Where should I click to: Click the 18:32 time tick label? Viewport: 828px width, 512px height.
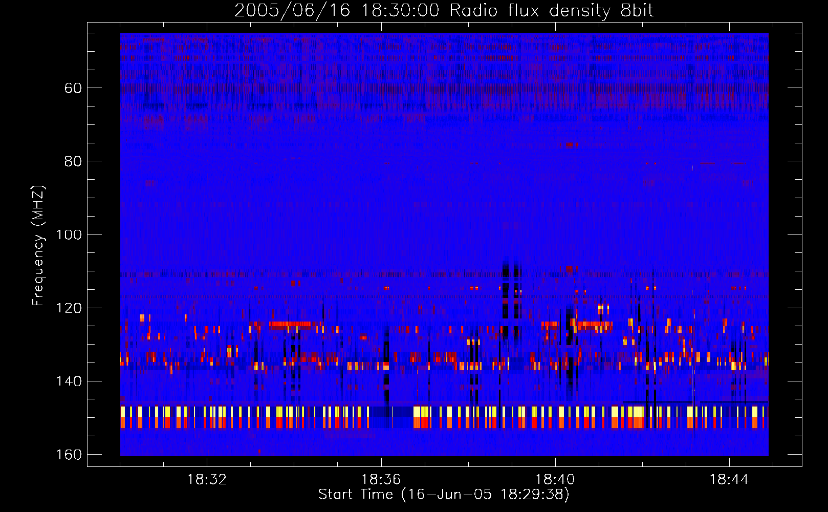tap(207, 480)
